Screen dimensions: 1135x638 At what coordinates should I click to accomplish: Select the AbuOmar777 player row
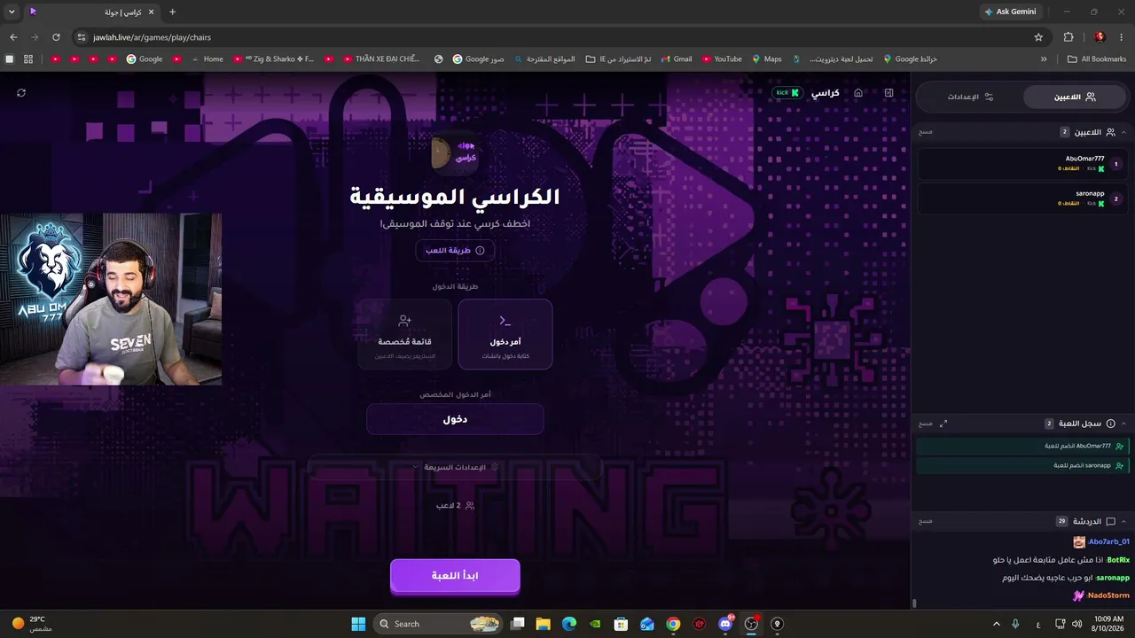pyautogui.click(x=1022, y=164)
